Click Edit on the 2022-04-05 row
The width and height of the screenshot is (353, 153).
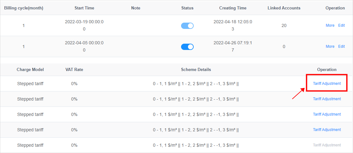[341, 46]
